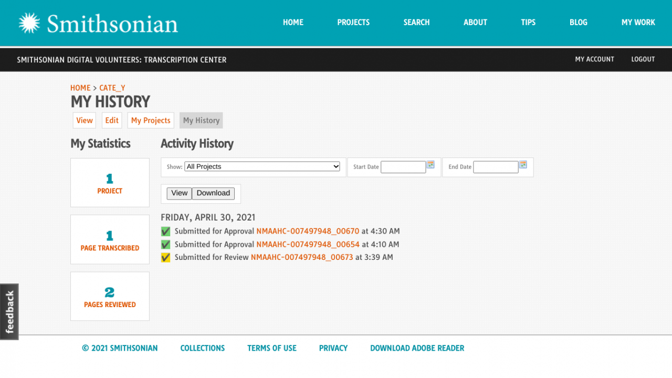The width and height of the screenshot is (672, 378).
Task: Click the Download button for activity history
Action: click(x=213, y=193)
